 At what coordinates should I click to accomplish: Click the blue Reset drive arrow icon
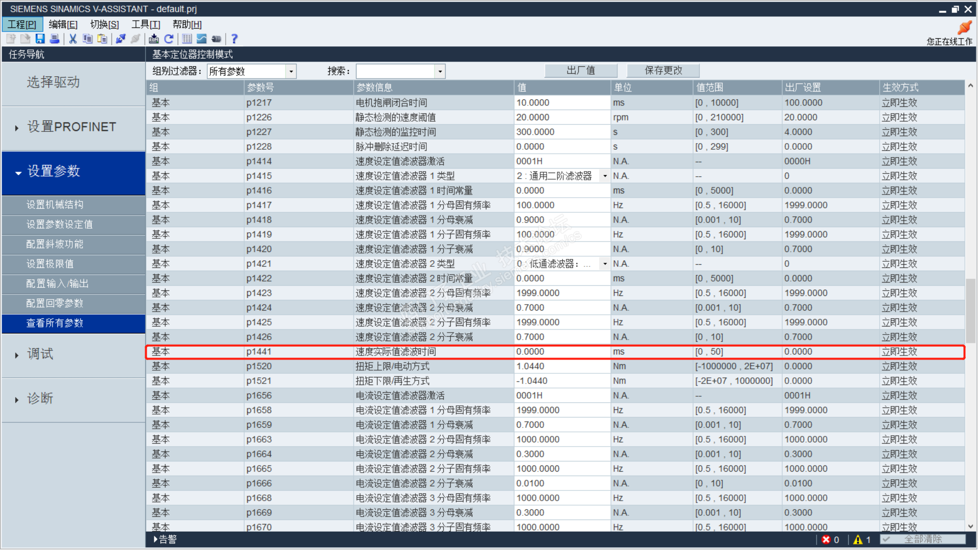pyautogui.click(x=169, y=39)
